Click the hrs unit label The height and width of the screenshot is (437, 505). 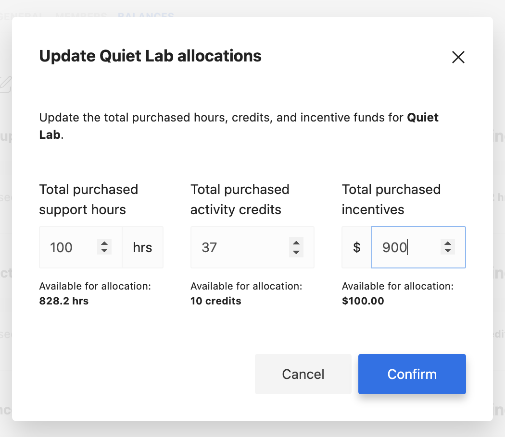click(x=143, y=247)
